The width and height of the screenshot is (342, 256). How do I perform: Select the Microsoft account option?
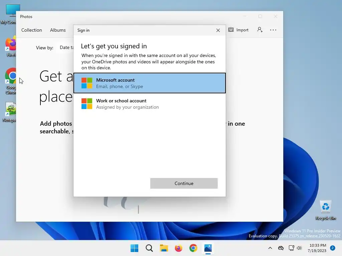(150, 83)
